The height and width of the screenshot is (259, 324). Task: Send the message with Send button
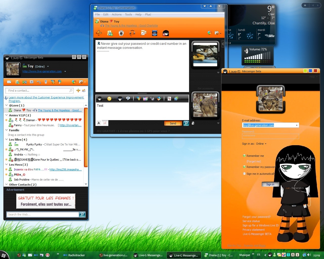[x=173, y=123]
